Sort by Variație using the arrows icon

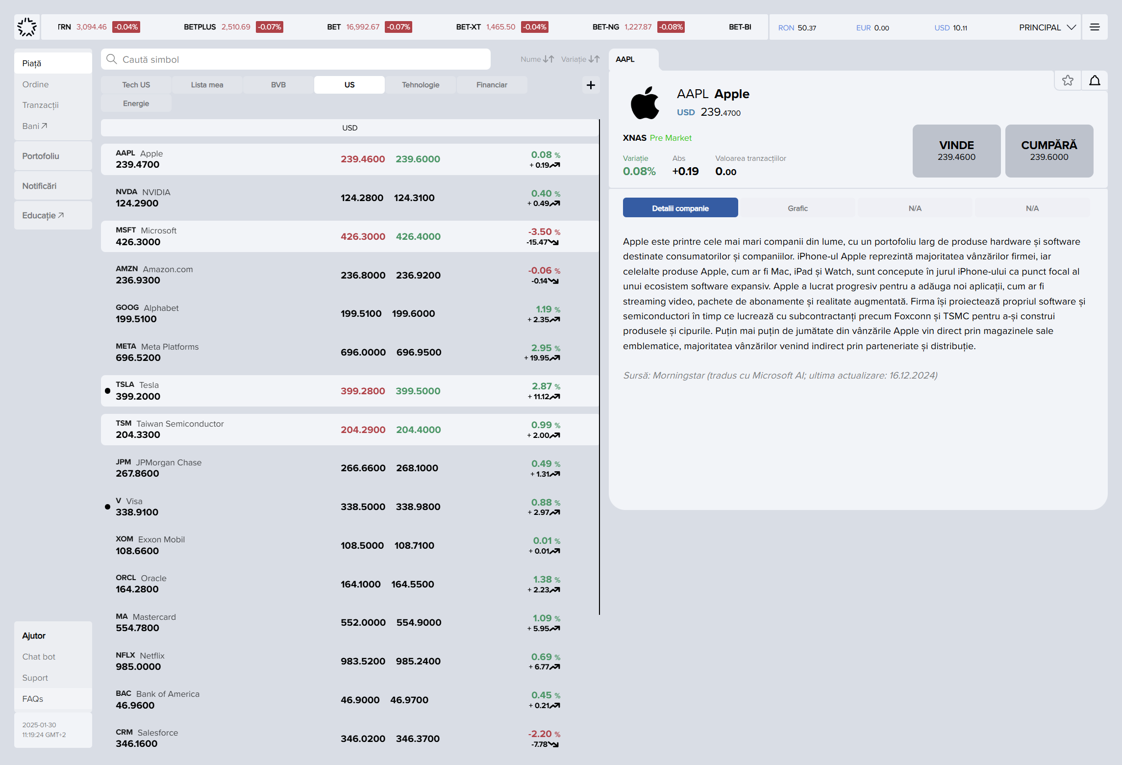pos(594,59)
